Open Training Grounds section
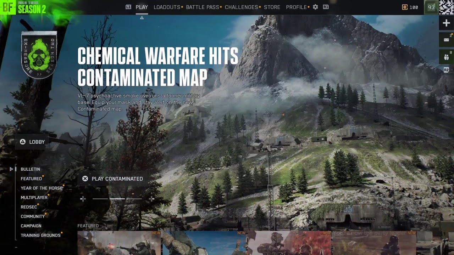 [40, 235]
